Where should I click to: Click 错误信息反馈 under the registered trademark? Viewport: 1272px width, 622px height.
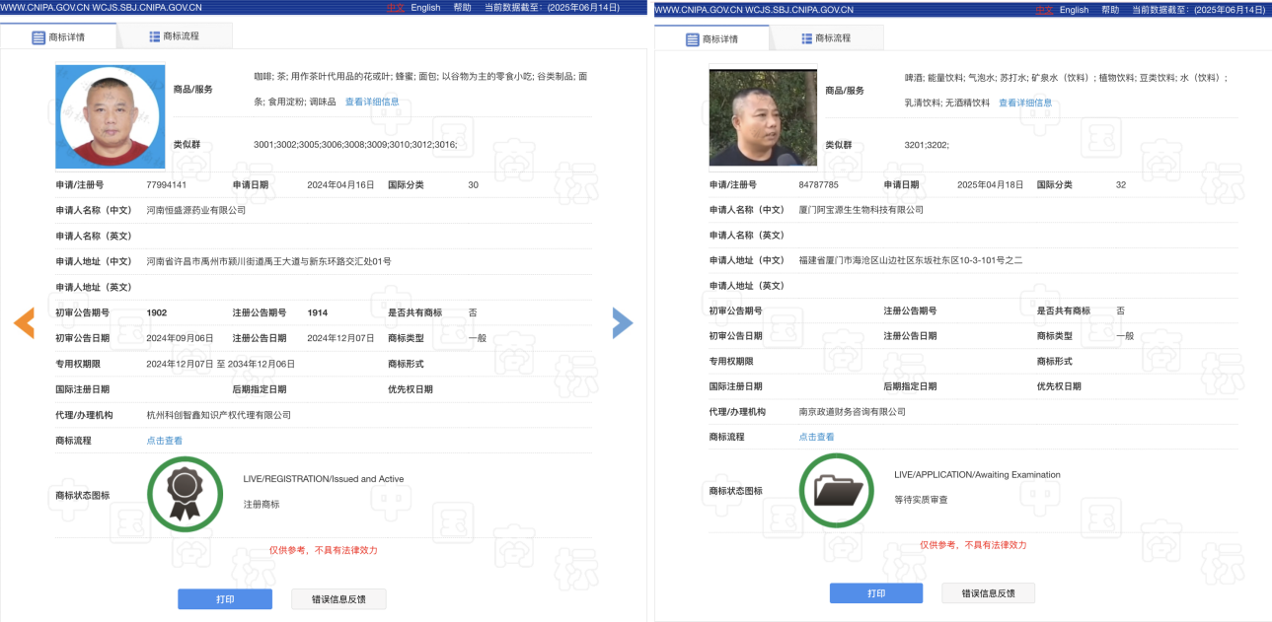point(338,598)
